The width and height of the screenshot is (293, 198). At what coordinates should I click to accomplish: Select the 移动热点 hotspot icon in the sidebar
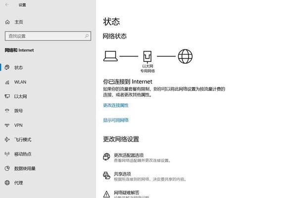coord(7,154)
